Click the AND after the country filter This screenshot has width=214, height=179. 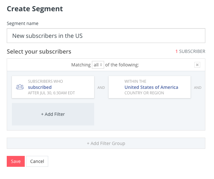[198, 88]
